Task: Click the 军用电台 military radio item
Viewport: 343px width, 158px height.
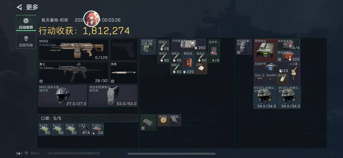Action: pyautogui.click(x=265, y=50)
